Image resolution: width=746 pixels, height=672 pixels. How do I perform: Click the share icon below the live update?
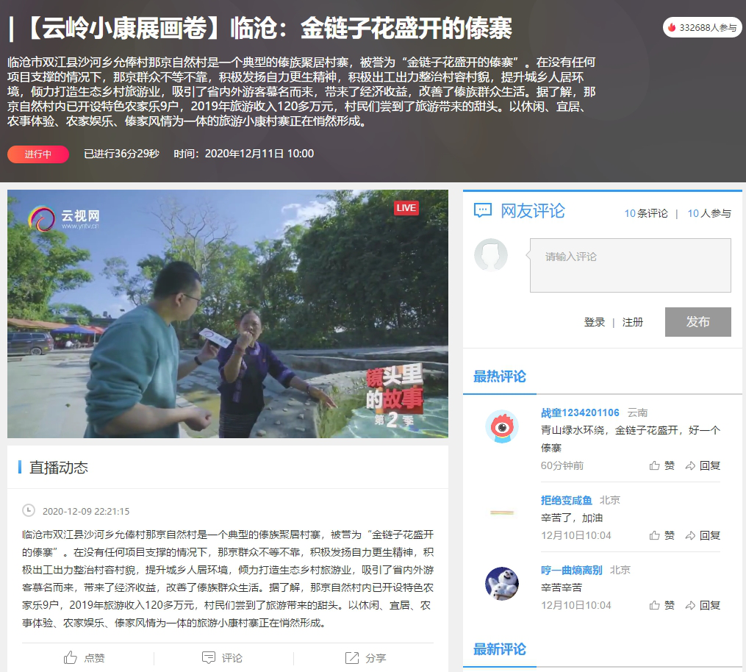[352, 657]
